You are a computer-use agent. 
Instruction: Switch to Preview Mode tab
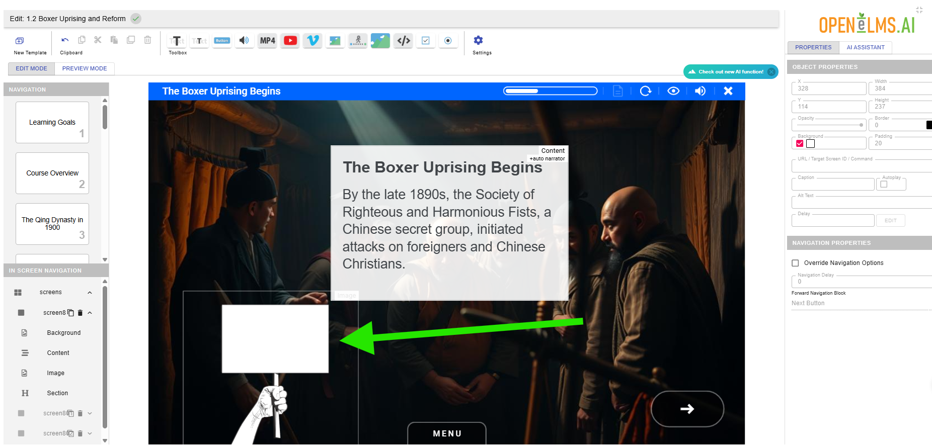[x=85, y=68]
